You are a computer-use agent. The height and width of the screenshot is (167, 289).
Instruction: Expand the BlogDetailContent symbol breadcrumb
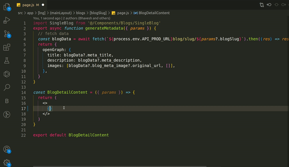click(x=154, y=13)
